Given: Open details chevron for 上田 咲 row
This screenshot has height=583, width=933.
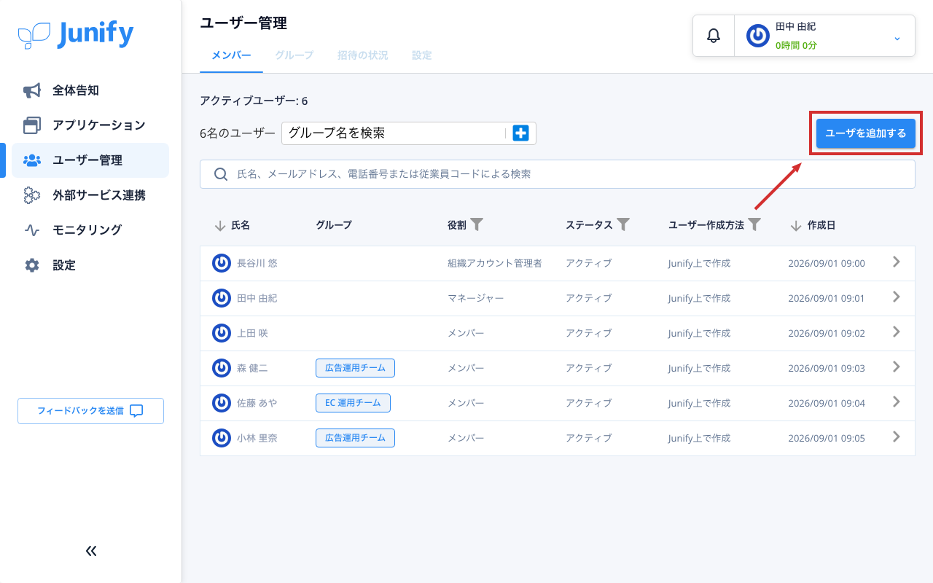Looking at the screenshot, I should 897,332.
